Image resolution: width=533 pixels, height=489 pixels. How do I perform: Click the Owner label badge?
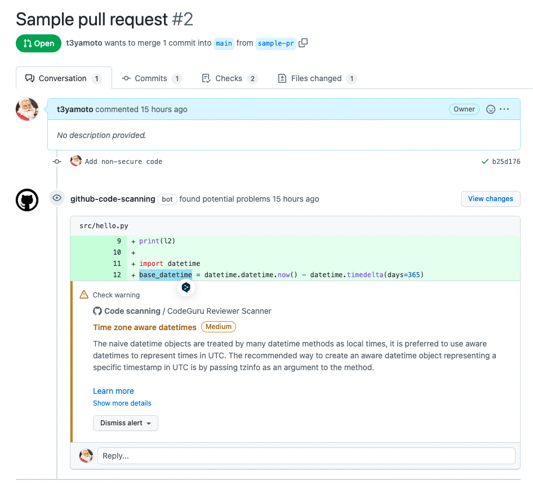coord(464,109)
